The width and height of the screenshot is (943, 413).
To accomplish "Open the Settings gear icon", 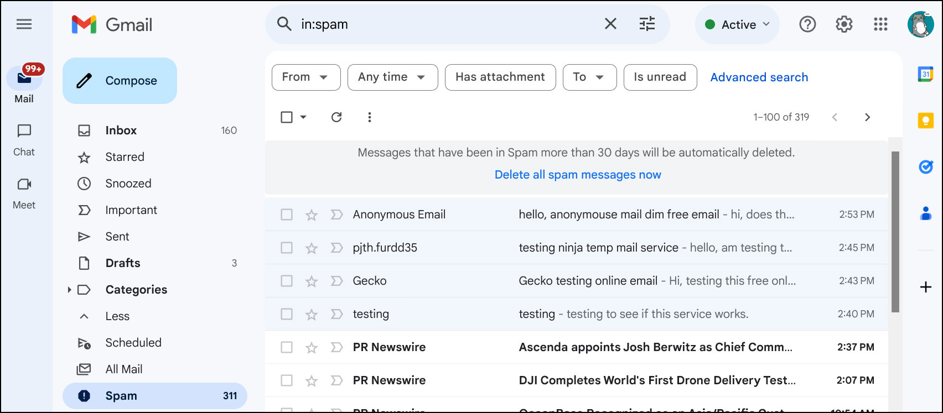I will [x=844, y=24].
